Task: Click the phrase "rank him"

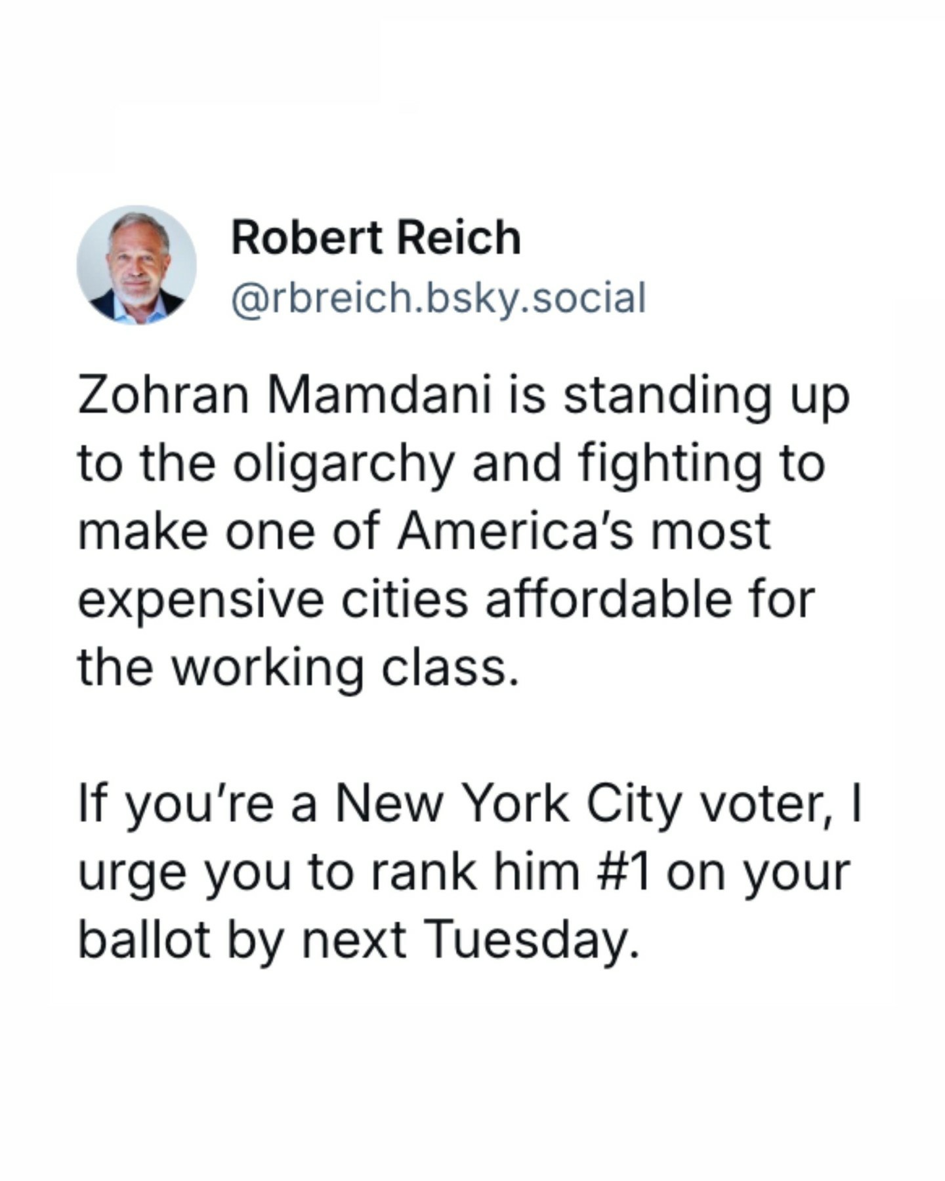Action: pos(475,873)
